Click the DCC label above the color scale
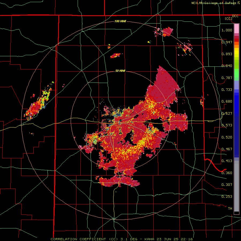The image size is (241, 241). pyautogui.click(x=235, y=16)
